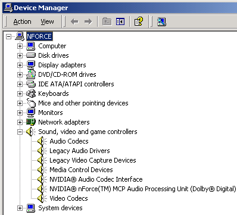Click the Network adapters card icon

[31, 122]
